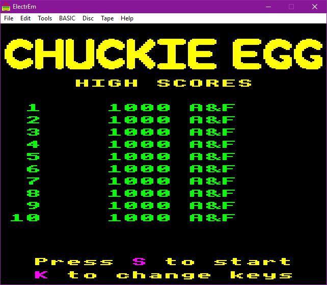Click the HIGH SCORES heading
This screenshot has width=327, height=285.
[x=163, y=83]
